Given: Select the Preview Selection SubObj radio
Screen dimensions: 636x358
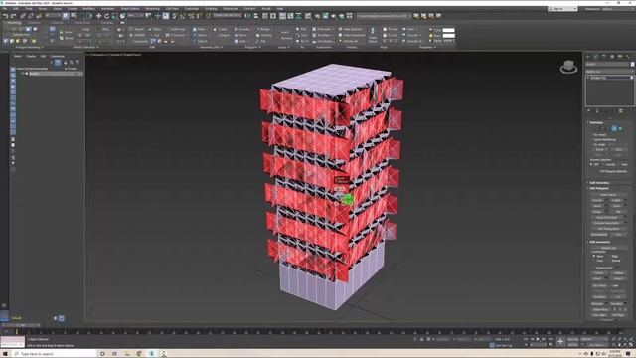Looking at the screenshot, I should pos(604,164).
